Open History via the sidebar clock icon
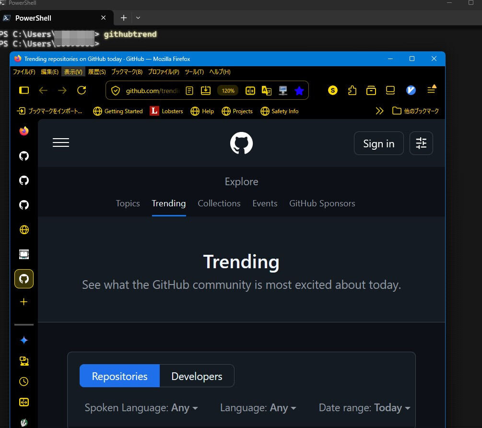This screenshot has height=428, width=482. [x=24, y=381]
